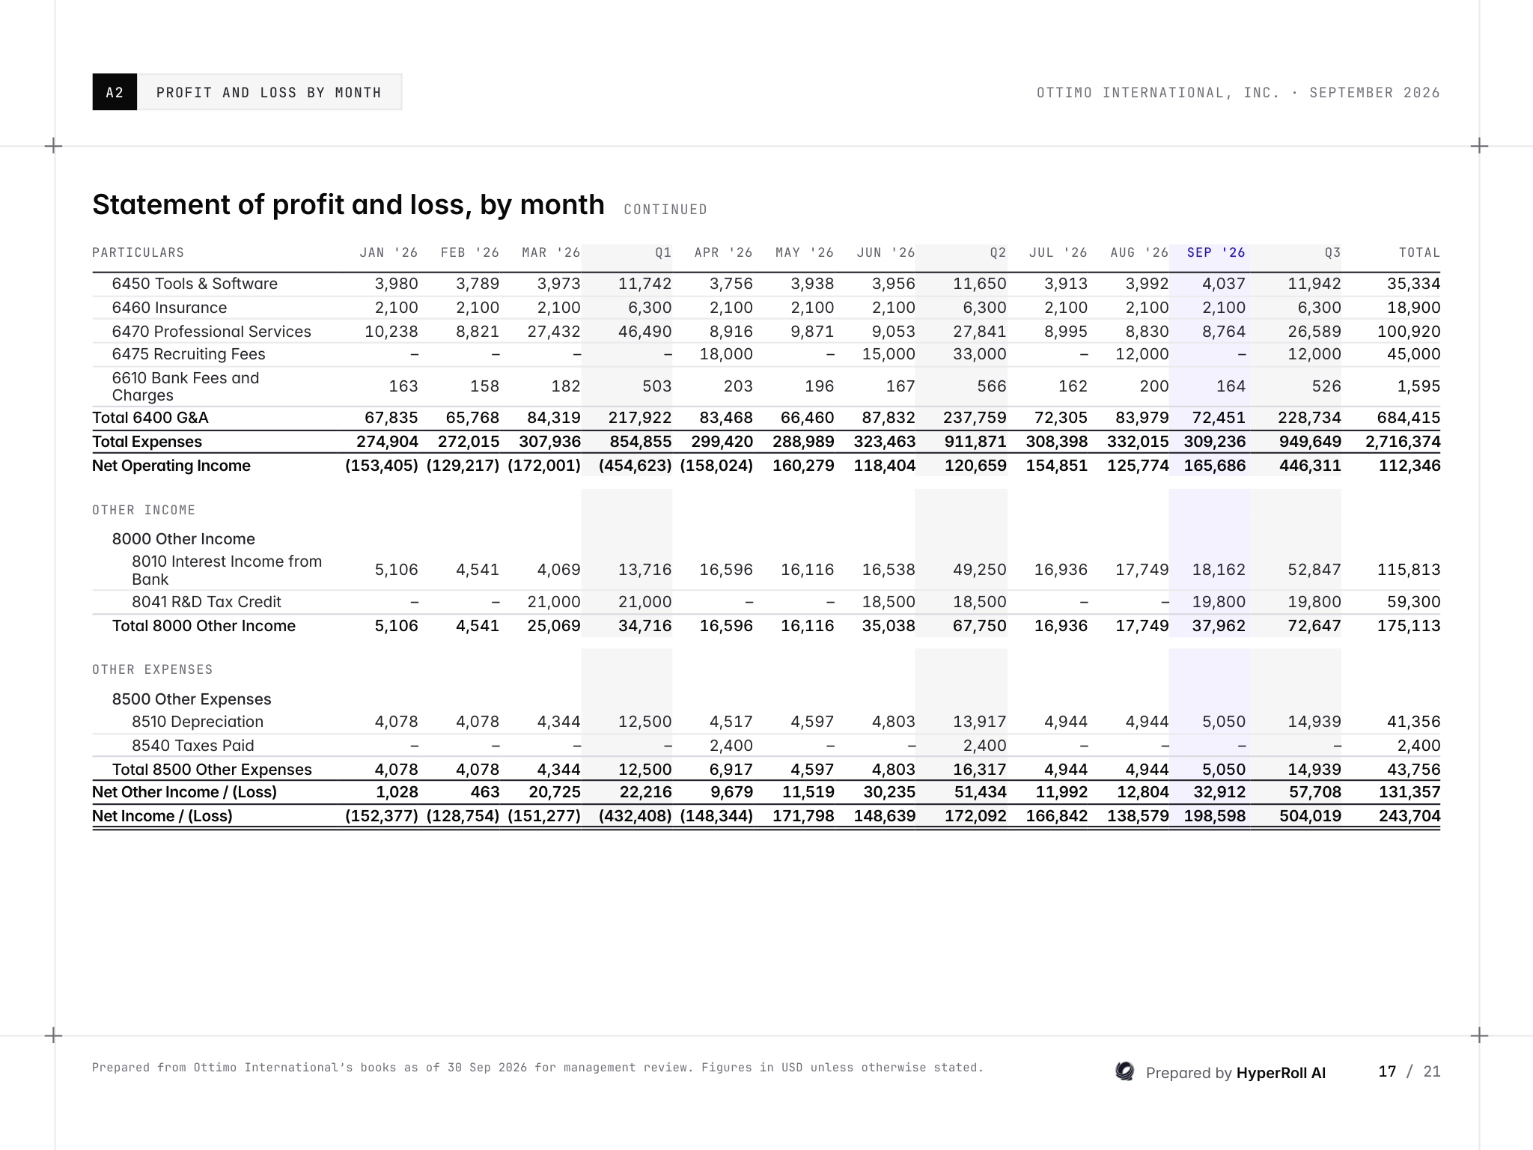Select the 6475 Recruiting Fees row label
This screenshot has height=1150, width=1533.
[x=189, y=354]
